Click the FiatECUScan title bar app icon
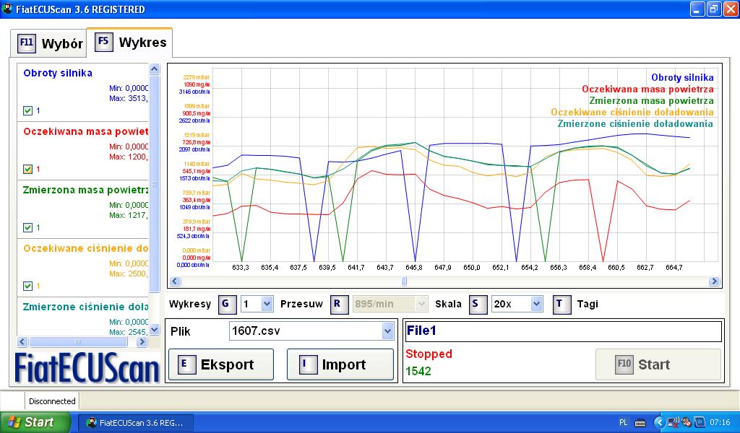 8,9
